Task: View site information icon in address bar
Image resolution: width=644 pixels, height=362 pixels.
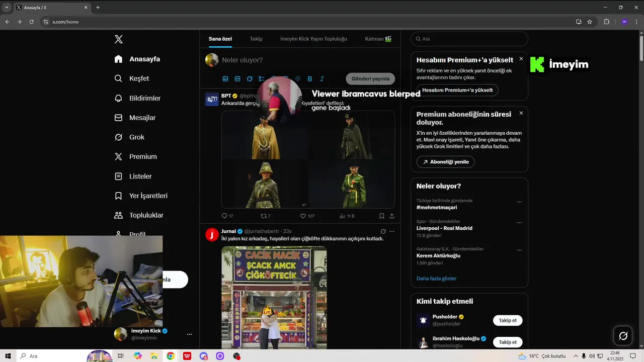Action: [46, 22]
